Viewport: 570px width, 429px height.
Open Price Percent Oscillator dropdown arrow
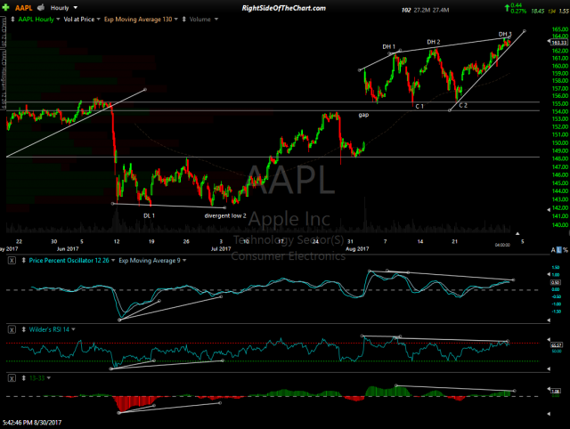pos(113,261)
